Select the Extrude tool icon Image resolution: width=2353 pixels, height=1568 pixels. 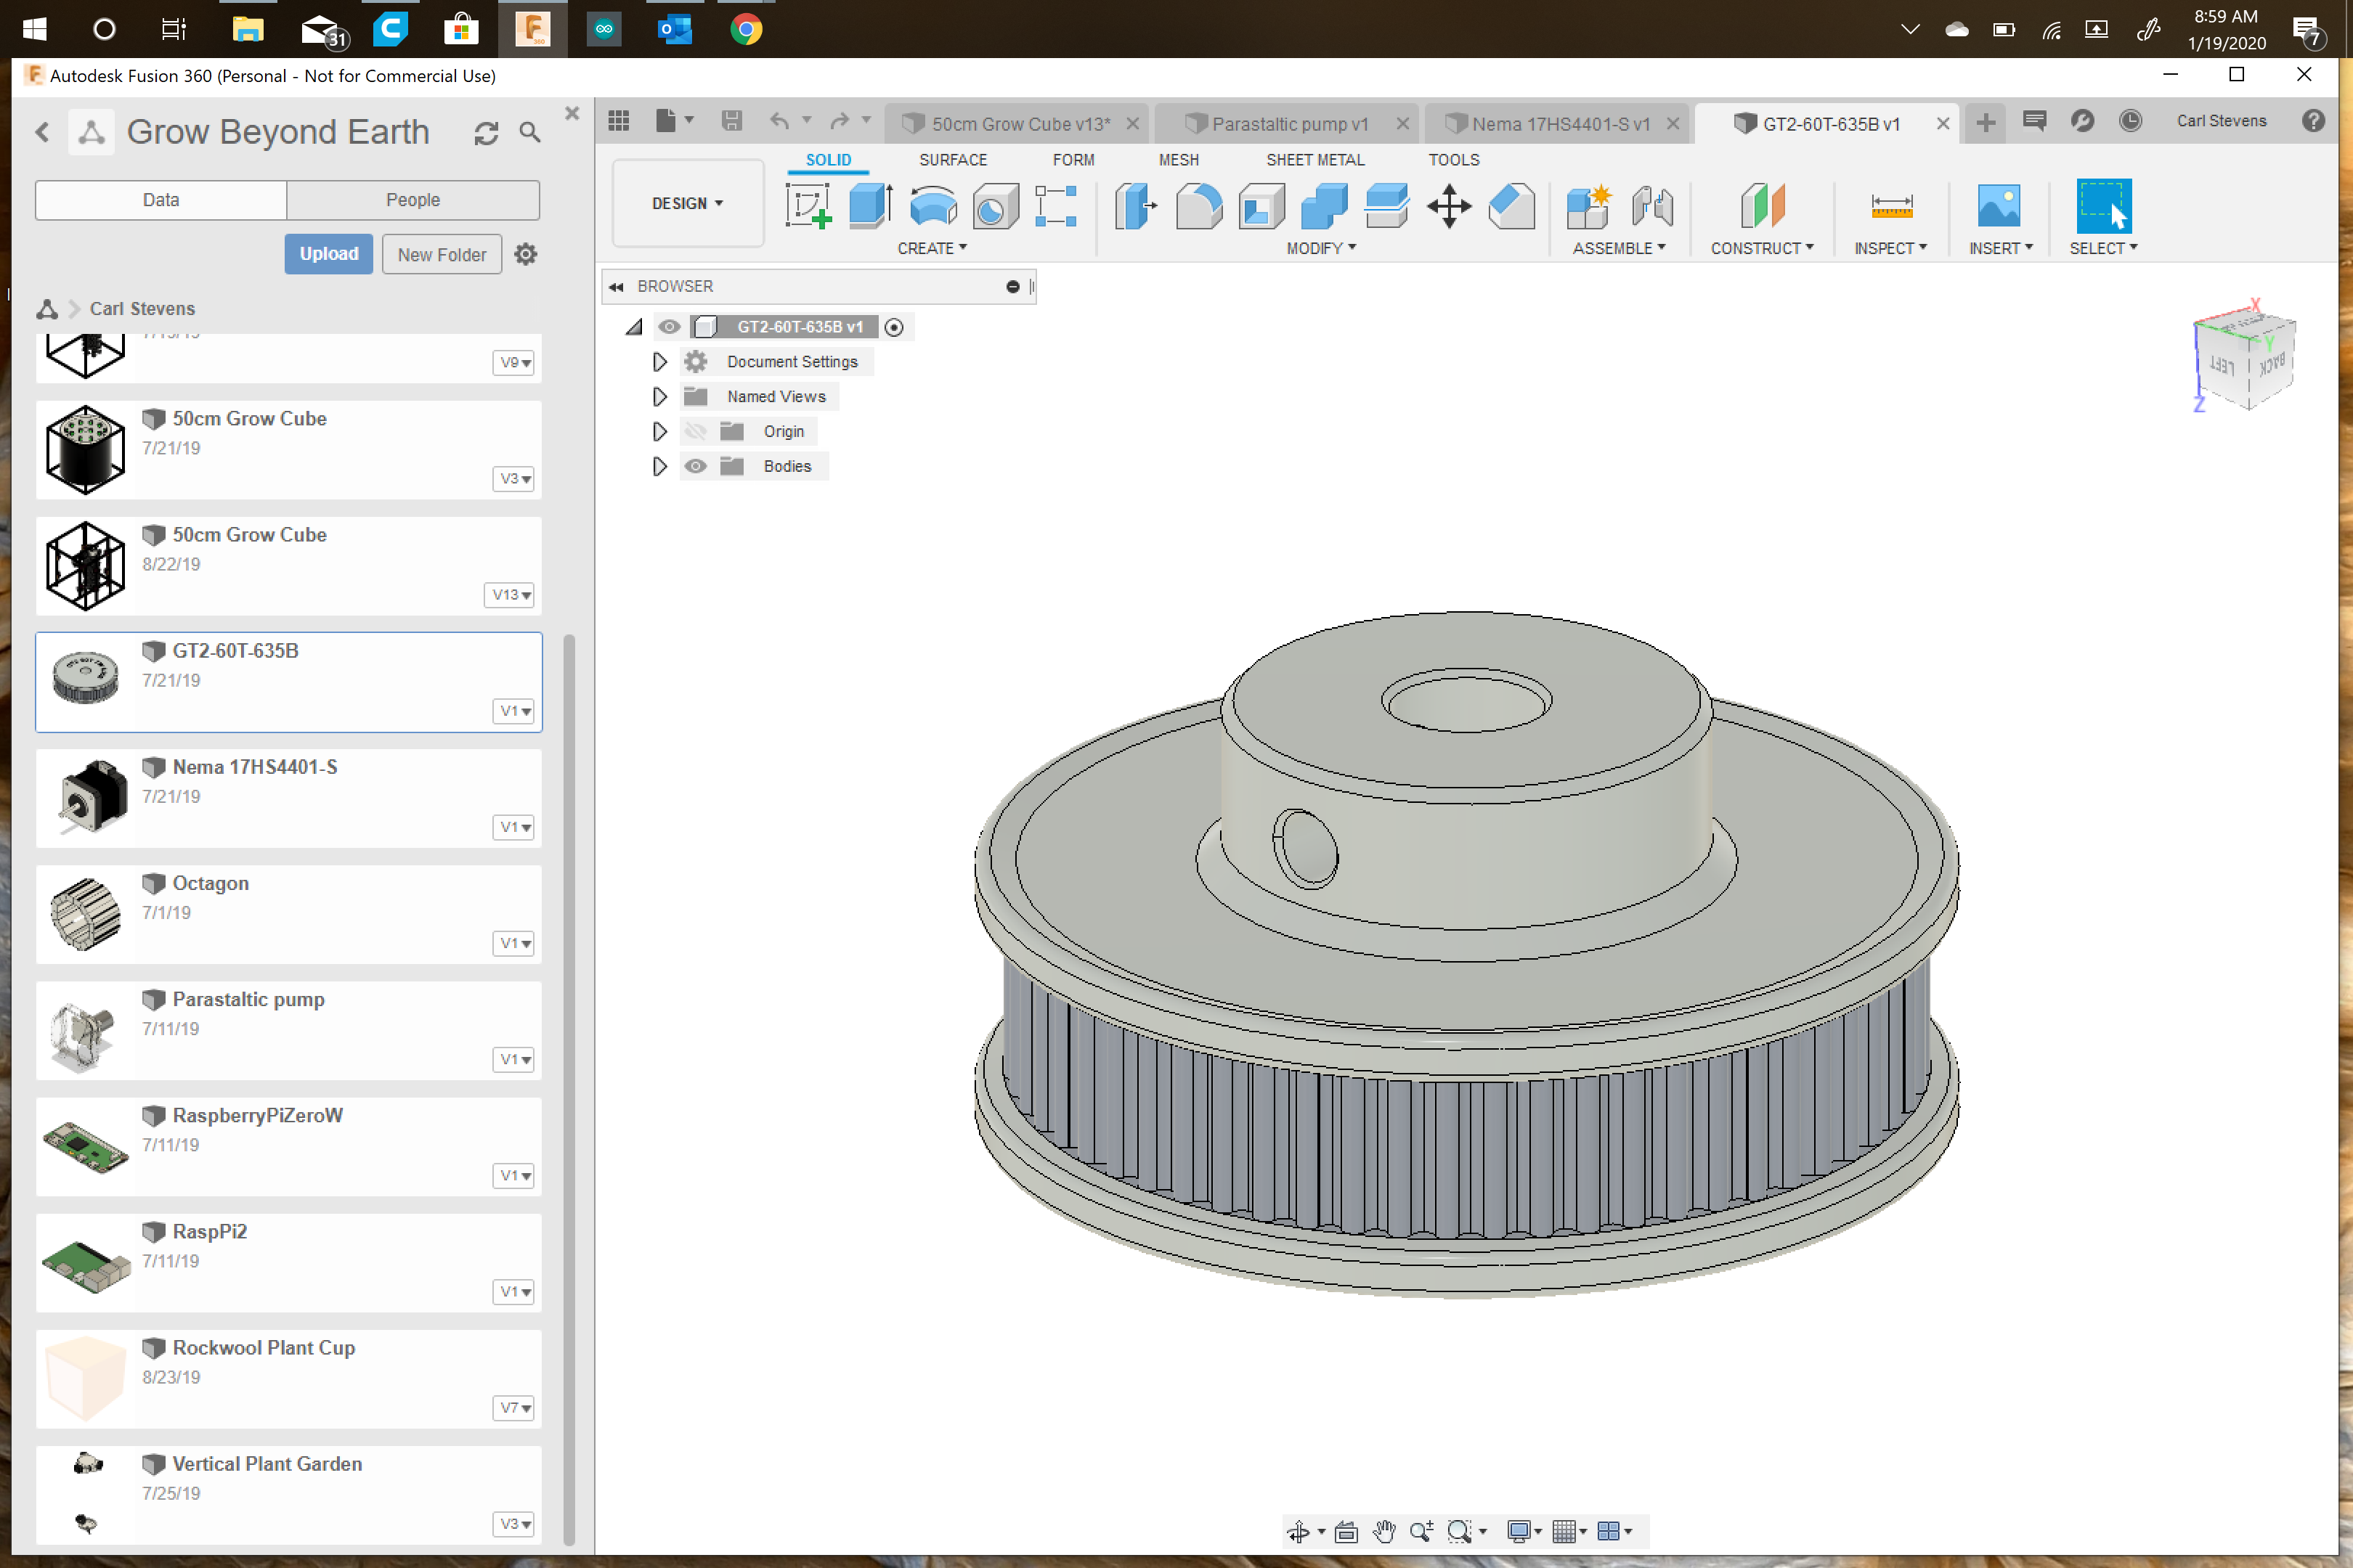(x=869, y=206)
